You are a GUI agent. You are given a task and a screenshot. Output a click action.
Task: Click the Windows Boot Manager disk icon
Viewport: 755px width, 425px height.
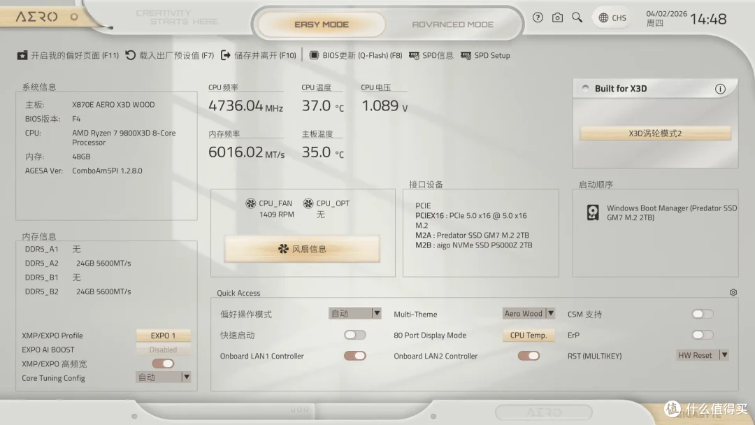point(593,212)
